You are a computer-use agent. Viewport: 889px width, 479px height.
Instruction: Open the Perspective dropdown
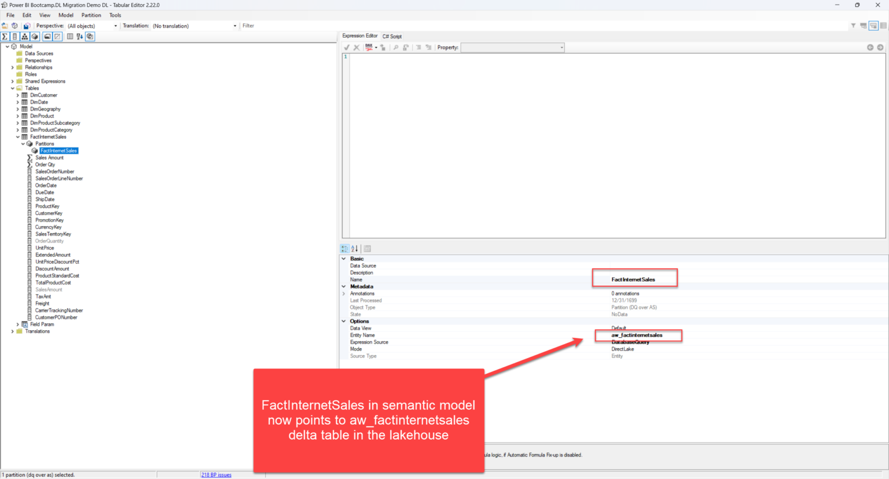92,26
